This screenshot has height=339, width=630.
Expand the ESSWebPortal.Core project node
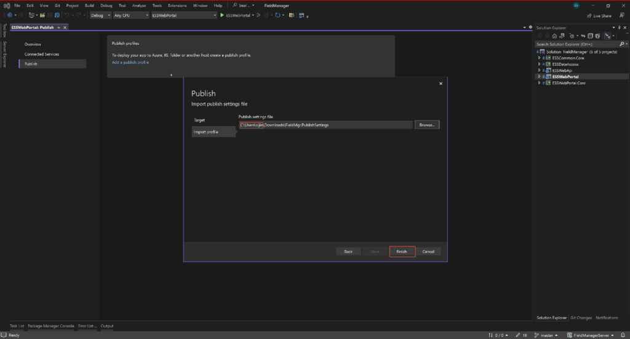coord(539,83)
